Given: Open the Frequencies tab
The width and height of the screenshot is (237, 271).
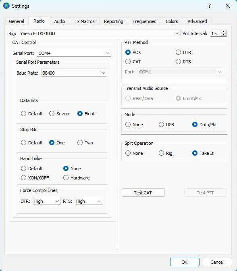Looking at the screenshot, I should 144,21.
